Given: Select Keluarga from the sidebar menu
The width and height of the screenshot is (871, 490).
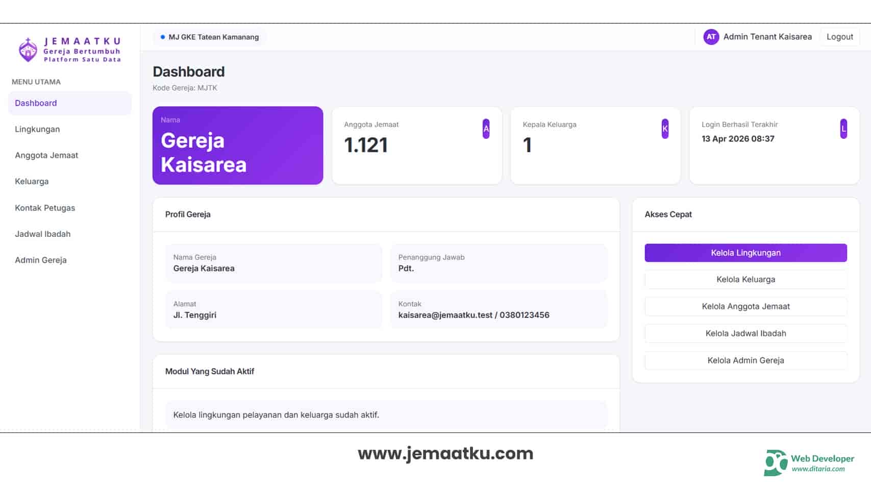Looking at the screenshot, I should (x=32, y=181).
